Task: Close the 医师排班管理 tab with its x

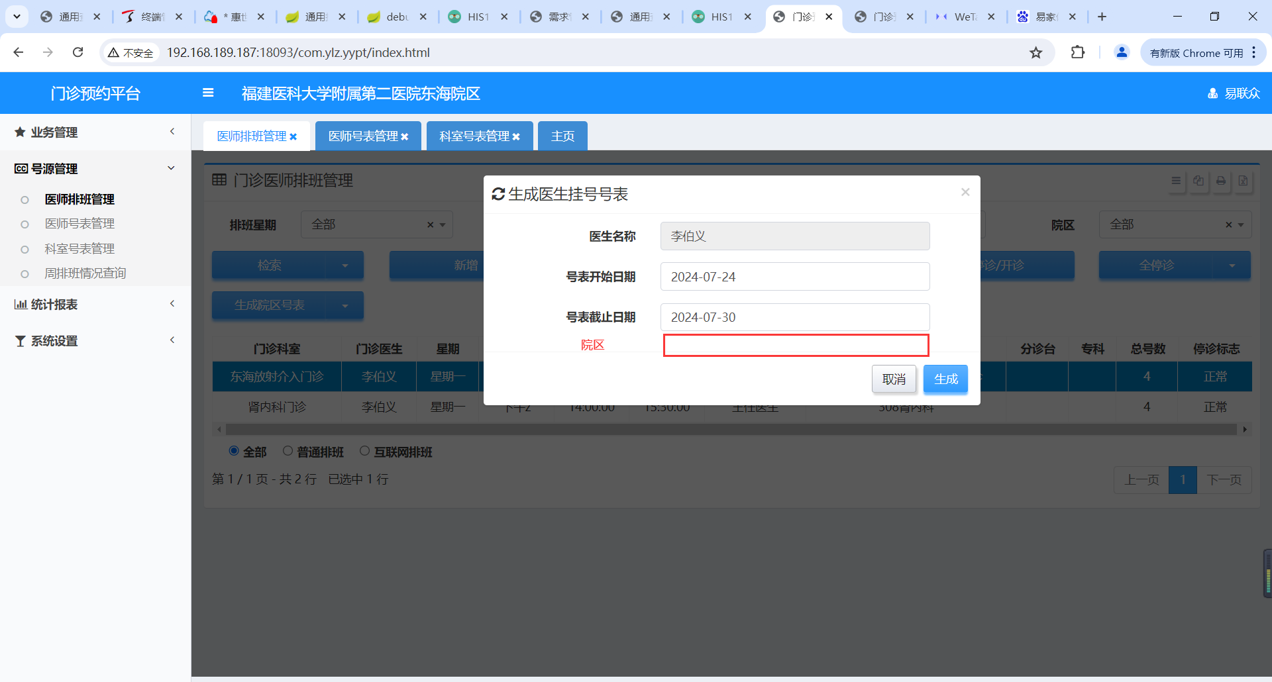Action: 293,136
